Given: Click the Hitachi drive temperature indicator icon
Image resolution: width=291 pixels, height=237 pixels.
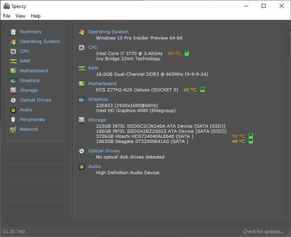Looking at the screenshot, I should pyautogui.click(x=251, y=136).
